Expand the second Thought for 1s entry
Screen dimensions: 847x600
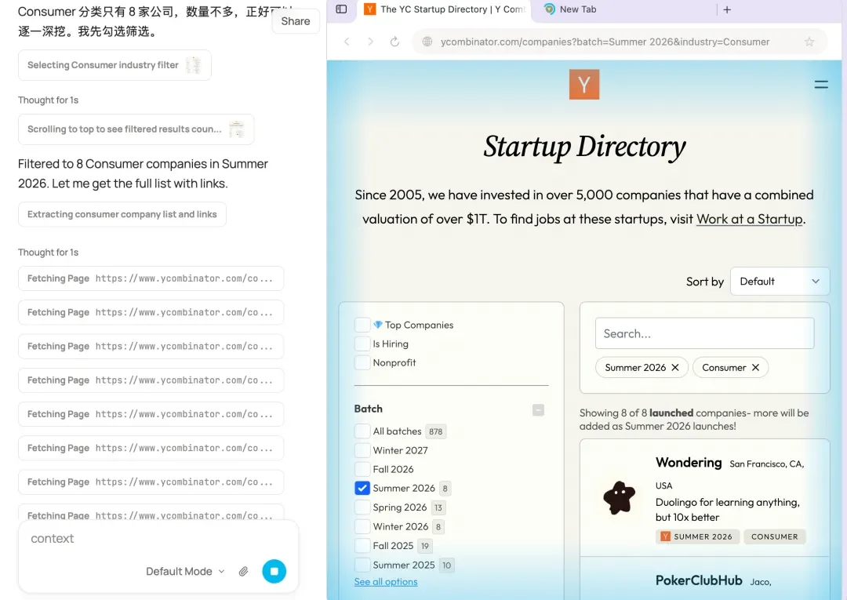coord(48,253)
